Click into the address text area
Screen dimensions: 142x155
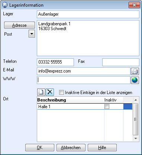(x=88, y=38)
